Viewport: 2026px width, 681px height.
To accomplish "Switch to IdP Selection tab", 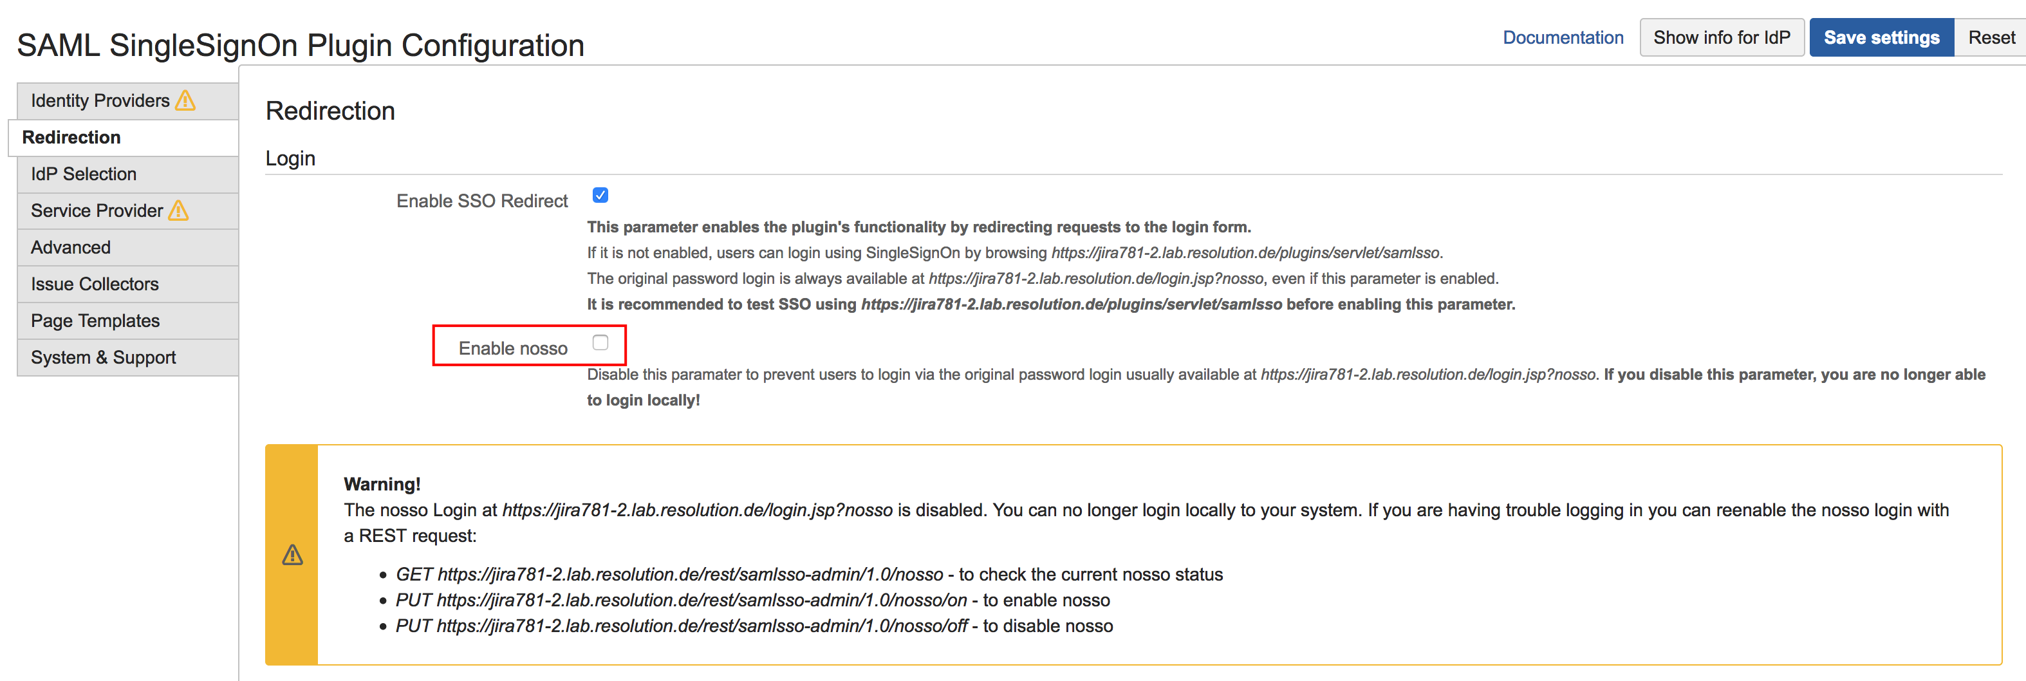I will 84,174.
